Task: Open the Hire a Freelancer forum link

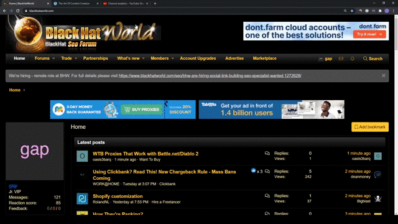Action: (x=166, y=202)
